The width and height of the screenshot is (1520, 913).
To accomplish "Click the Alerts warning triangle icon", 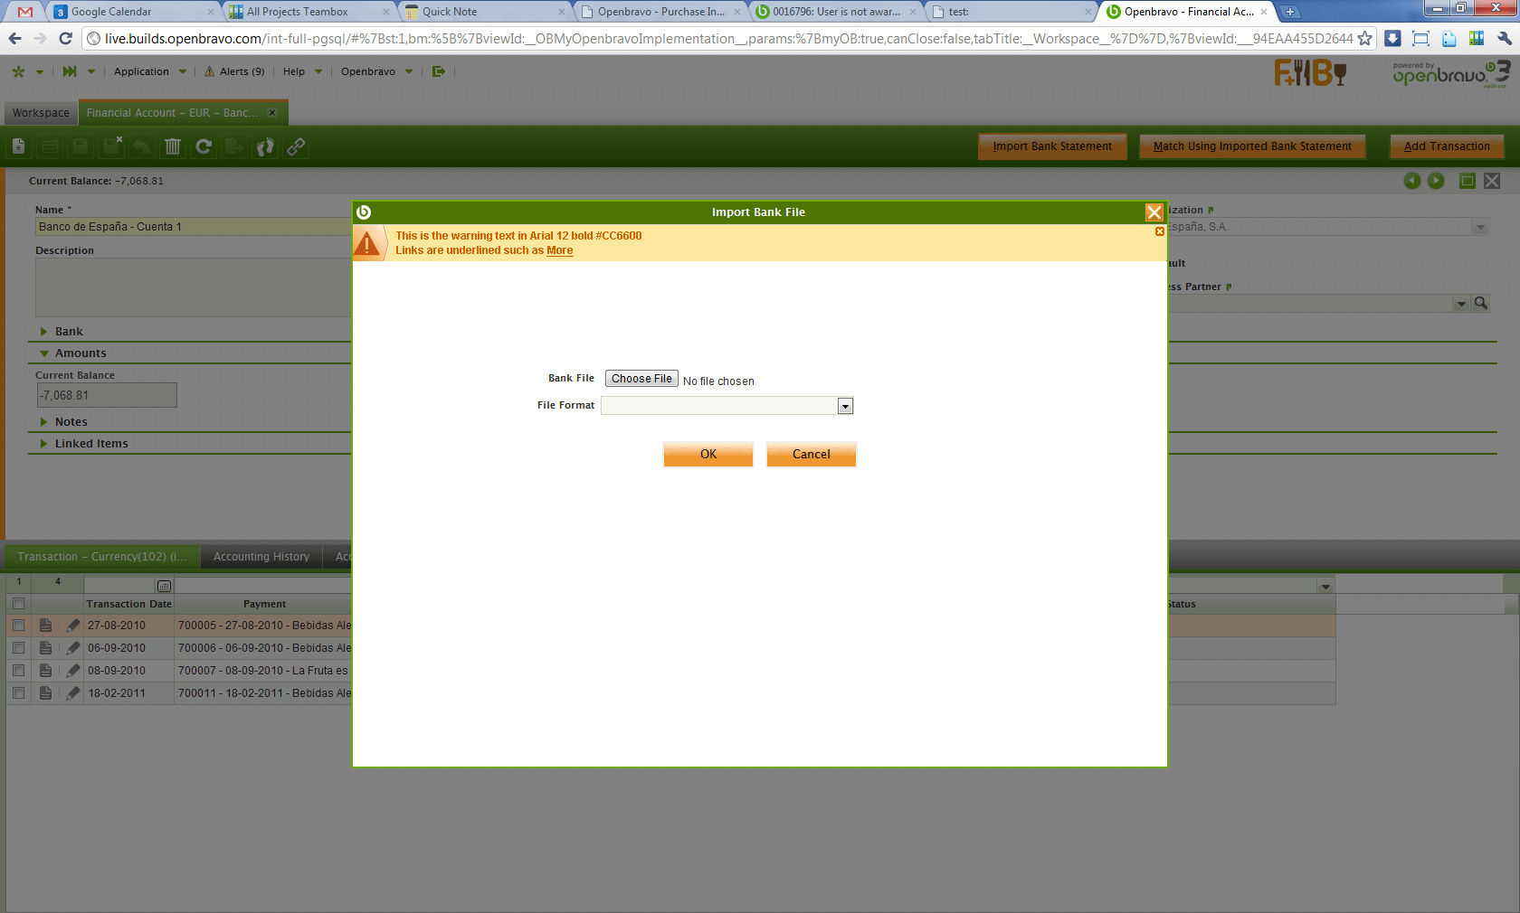I will tap(210, 71).
